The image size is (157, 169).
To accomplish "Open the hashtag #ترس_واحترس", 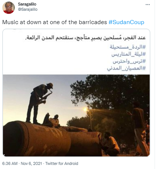I will click(x=129, y=61).
